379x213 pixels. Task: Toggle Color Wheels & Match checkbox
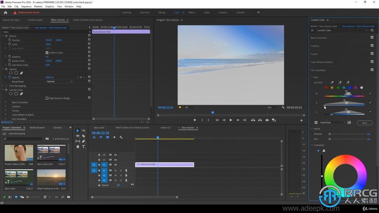click(372, 62)
